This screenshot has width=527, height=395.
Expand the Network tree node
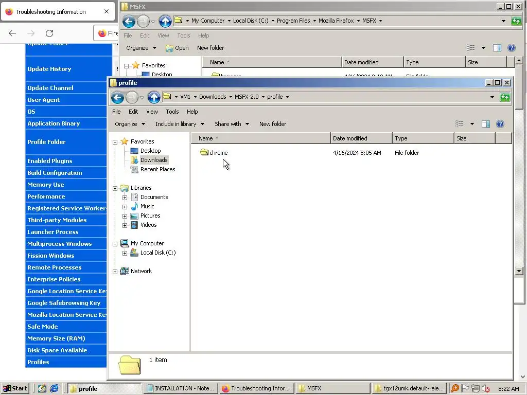pos(115,272)
